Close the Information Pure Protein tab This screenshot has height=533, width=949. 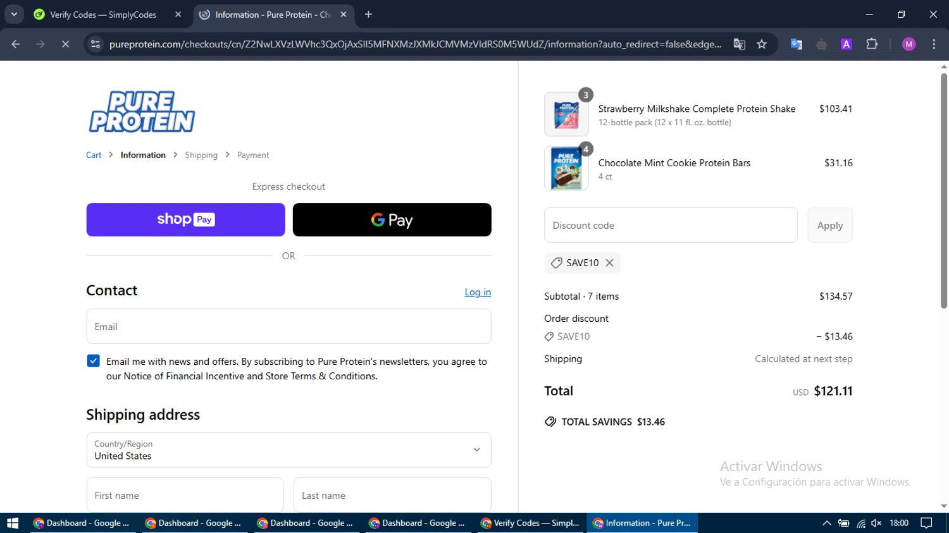click(344, 15)
